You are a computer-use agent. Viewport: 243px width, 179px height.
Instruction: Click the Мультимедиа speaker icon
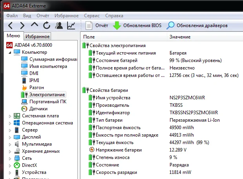pyautogui.click(x=17, y=144)
